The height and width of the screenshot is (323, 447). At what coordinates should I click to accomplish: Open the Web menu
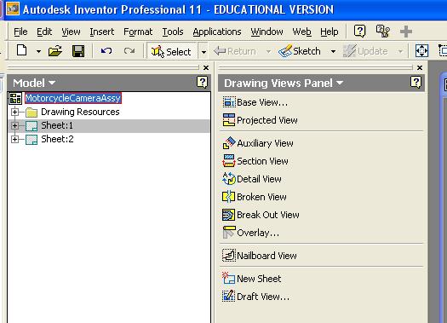point(301,32)
